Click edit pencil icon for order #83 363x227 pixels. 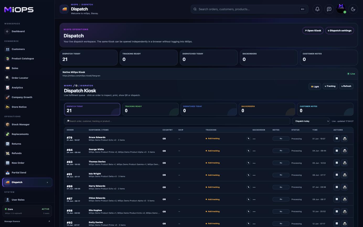point(248,163)
